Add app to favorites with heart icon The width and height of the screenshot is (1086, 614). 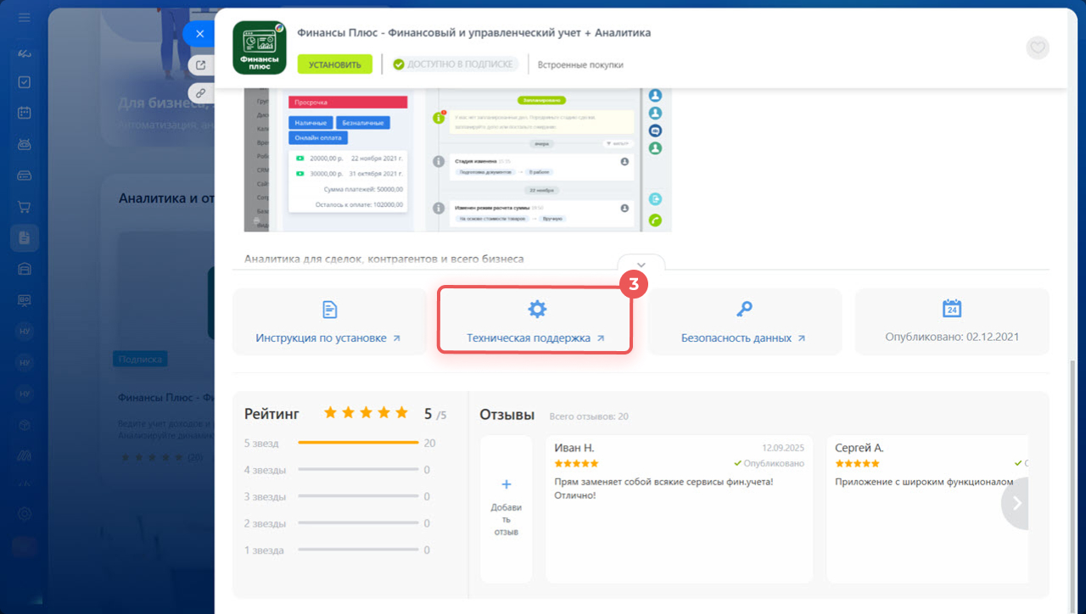click(x=1038, y=47)
